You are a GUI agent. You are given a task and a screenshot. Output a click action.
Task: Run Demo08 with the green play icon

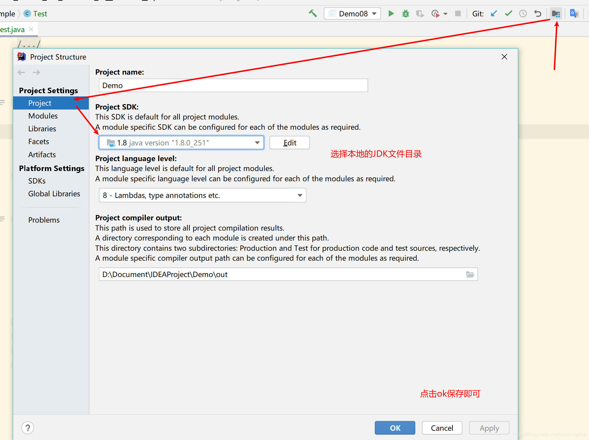click(x=391, y=13)
